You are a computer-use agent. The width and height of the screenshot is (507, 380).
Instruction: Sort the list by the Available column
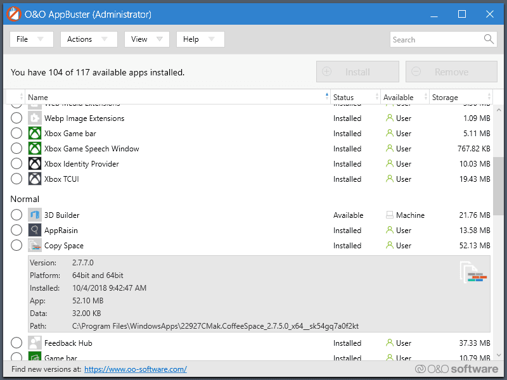(x=405, y=97)
